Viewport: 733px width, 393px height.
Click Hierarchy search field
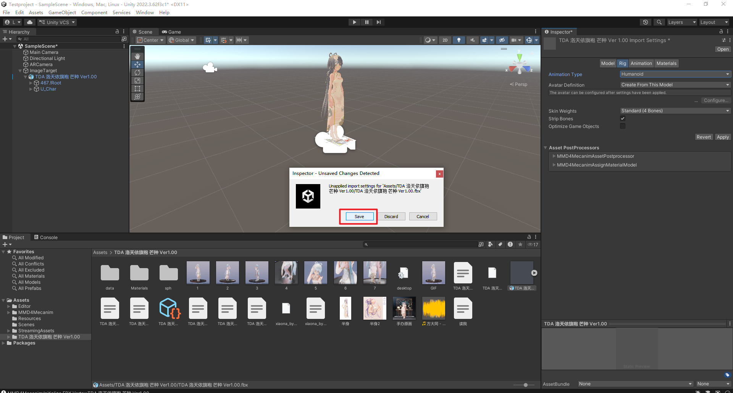click(69, 39)
